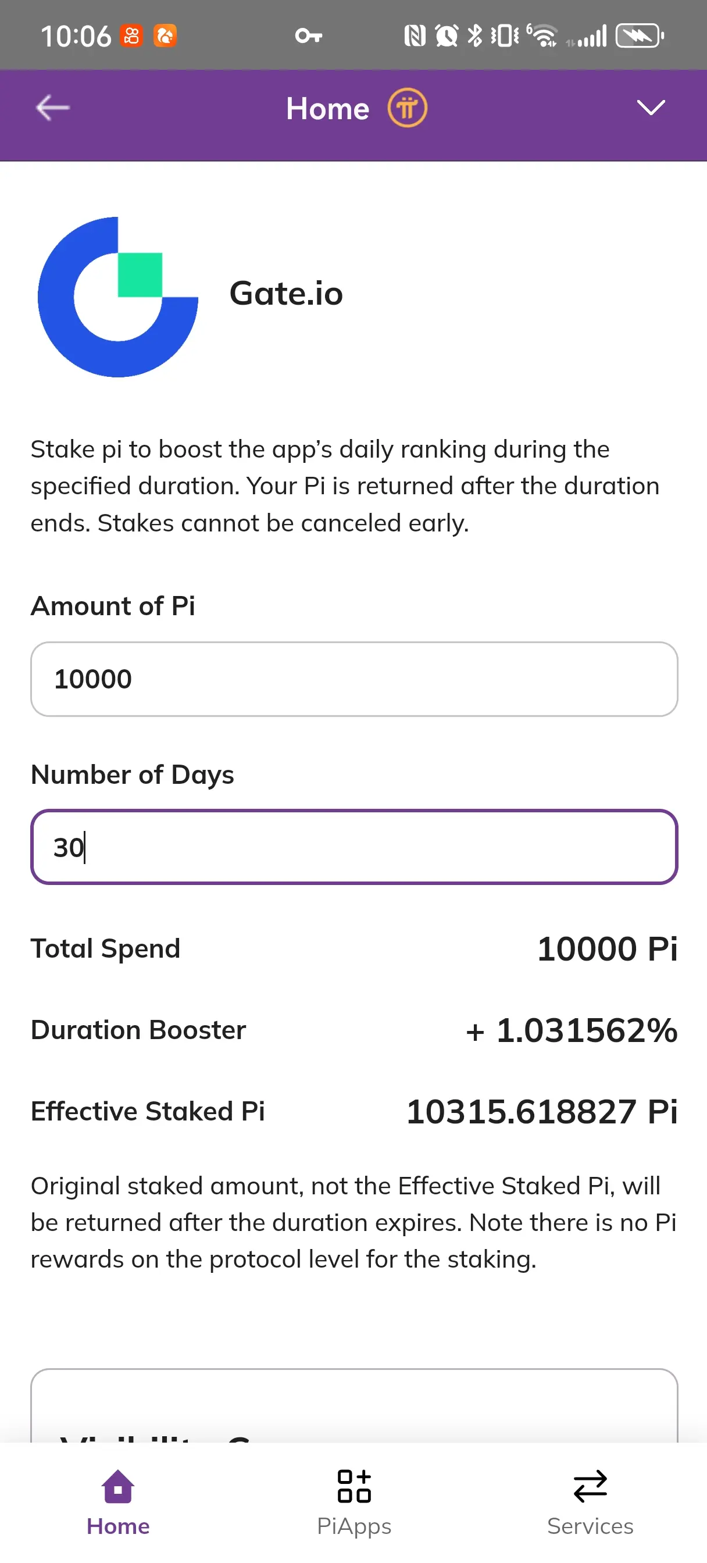Open the Services tab

tap(590, 1503)
